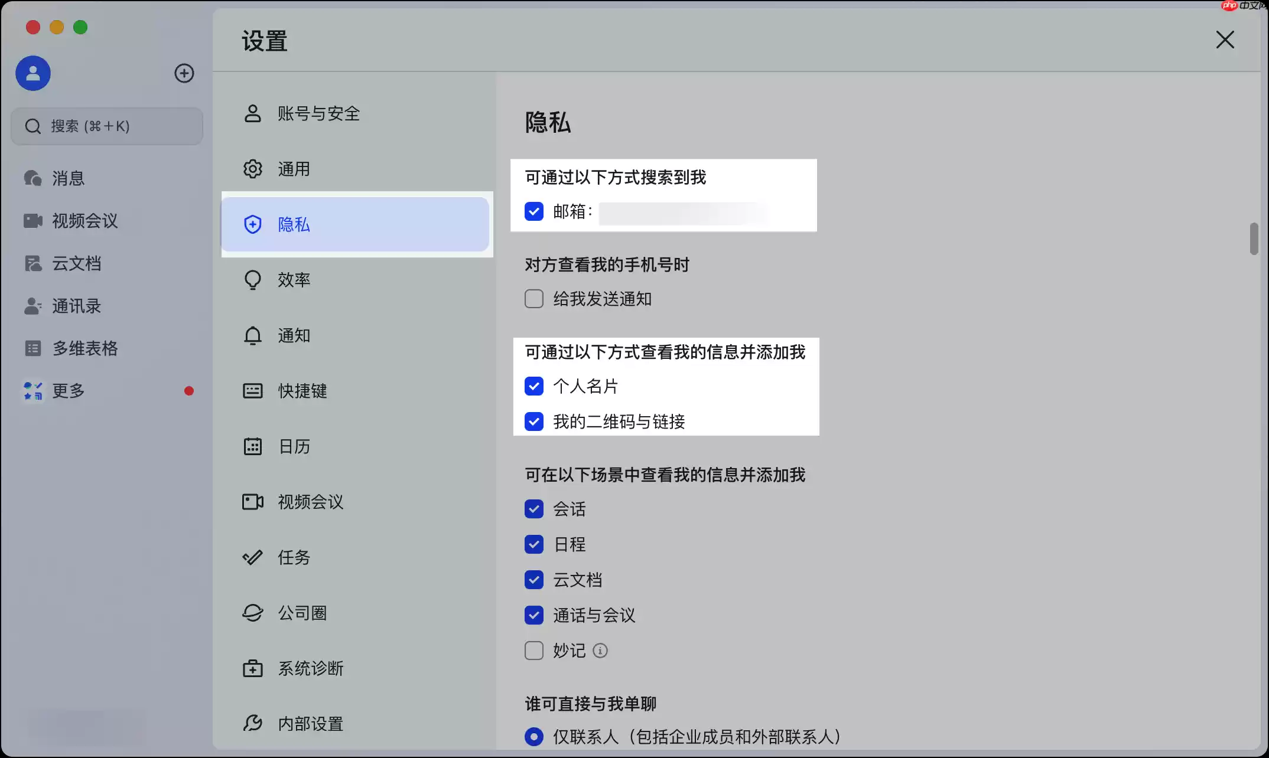Screen dimensions: 1269x758
Task: Click the company circle planet icon
Action: click(x=253, y=613)
